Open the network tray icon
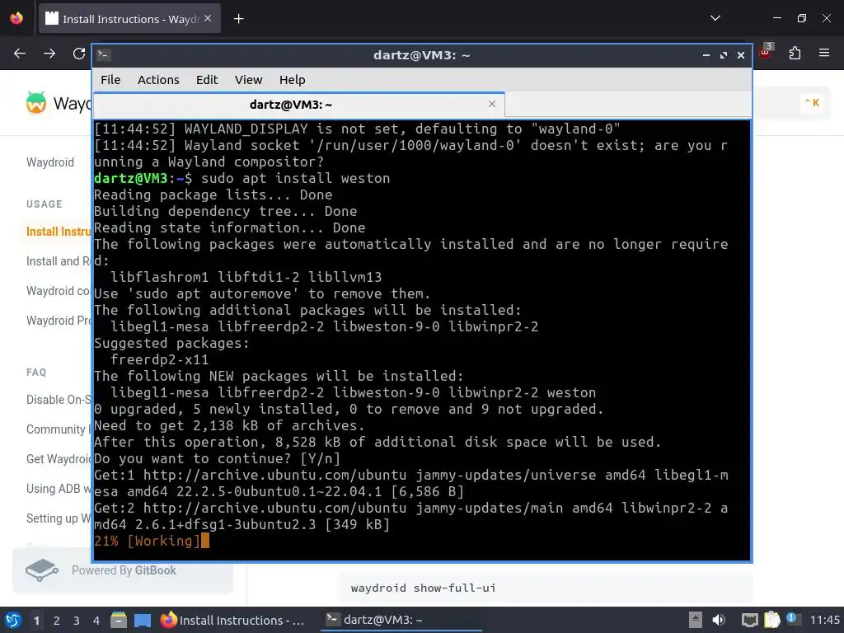The width and height of the screenshot is (844, 633). coord(749,620)
